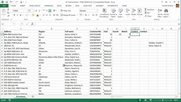Switch to the INSERT tab
181x102 pixels.
[x=23, y=6]
